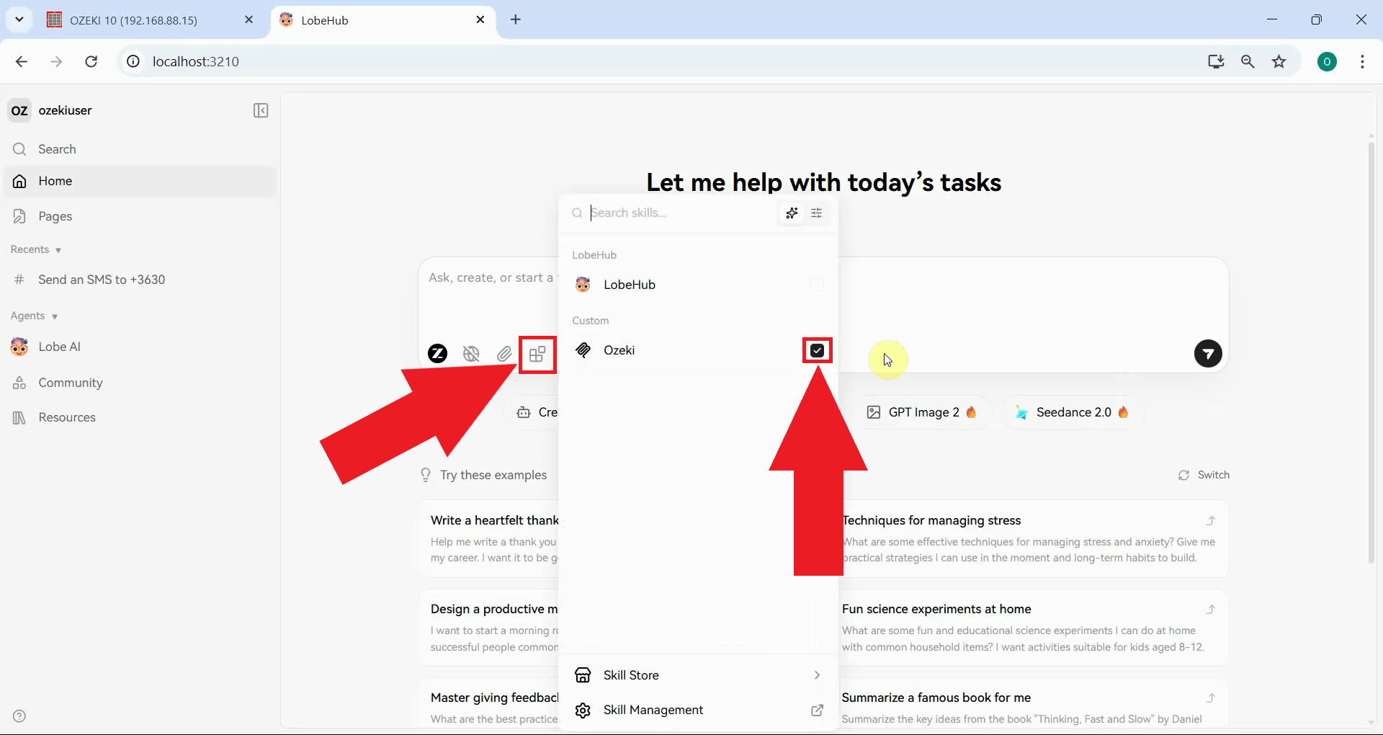The width and height of the screenshot is (1383, 735).
Task: Open the Skill Store entry
Action: coord(698,675)
